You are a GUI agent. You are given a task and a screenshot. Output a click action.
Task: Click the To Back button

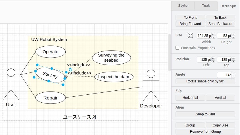coord(220,18)
